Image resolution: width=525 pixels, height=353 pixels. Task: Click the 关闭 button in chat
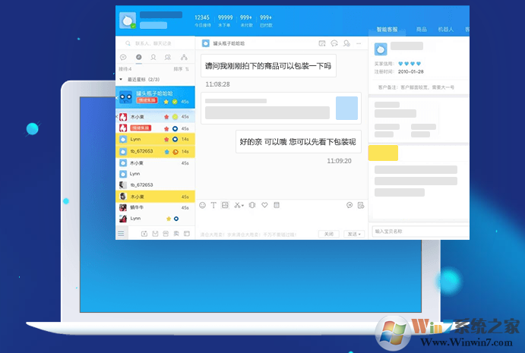328,234
